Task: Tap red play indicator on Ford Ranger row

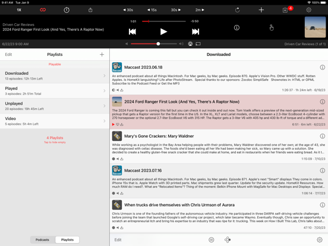Action: coord(113,124)
